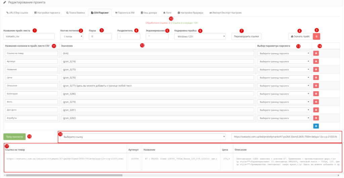Click the red trash button beside Скачать прайс
Image resolution: width=344 pixels, height=178 pixels.
tap(316, 36)
